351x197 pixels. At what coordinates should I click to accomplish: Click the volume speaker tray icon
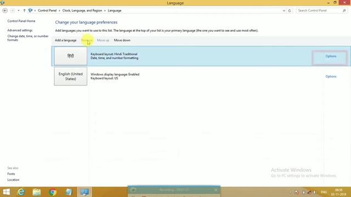coord(314,192)
